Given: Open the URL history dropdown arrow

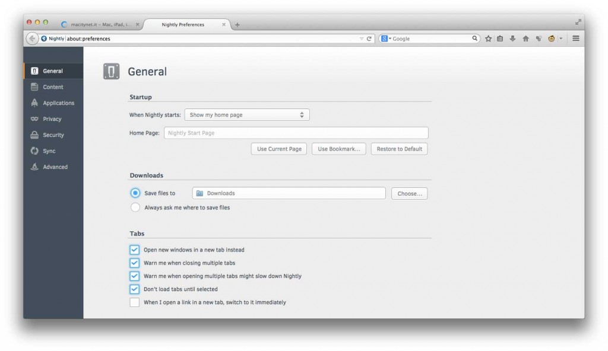Looking at the screenshot, I should [x=362, y=39].
